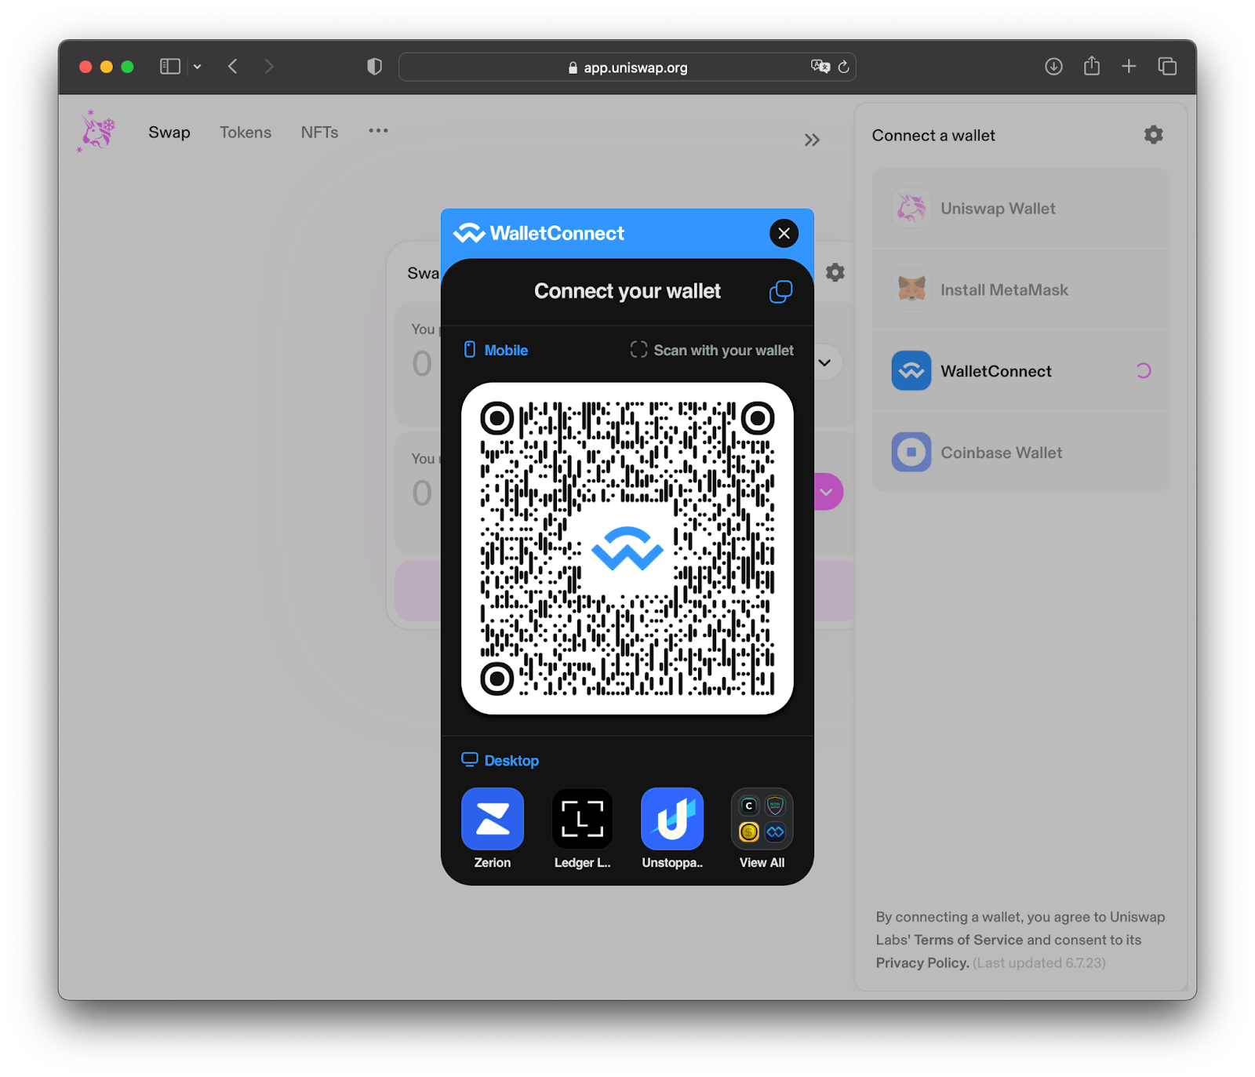Close the WalletConnect modal
The image size is (1255, 1077).
point(784,233)
